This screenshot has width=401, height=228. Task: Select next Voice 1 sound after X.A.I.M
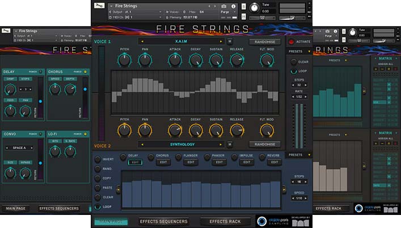pos(221,41)
